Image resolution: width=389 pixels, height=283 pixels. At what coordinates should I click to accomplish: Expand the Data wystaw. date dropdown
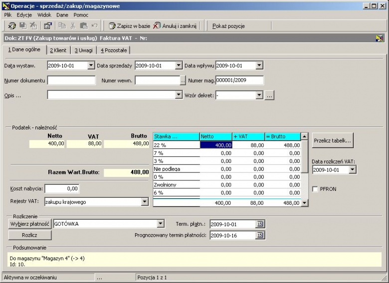(91, 65)
